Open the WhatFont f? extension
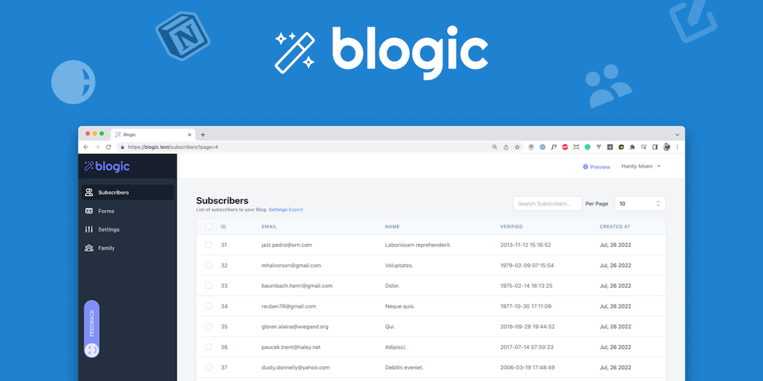 pos(554,147)
